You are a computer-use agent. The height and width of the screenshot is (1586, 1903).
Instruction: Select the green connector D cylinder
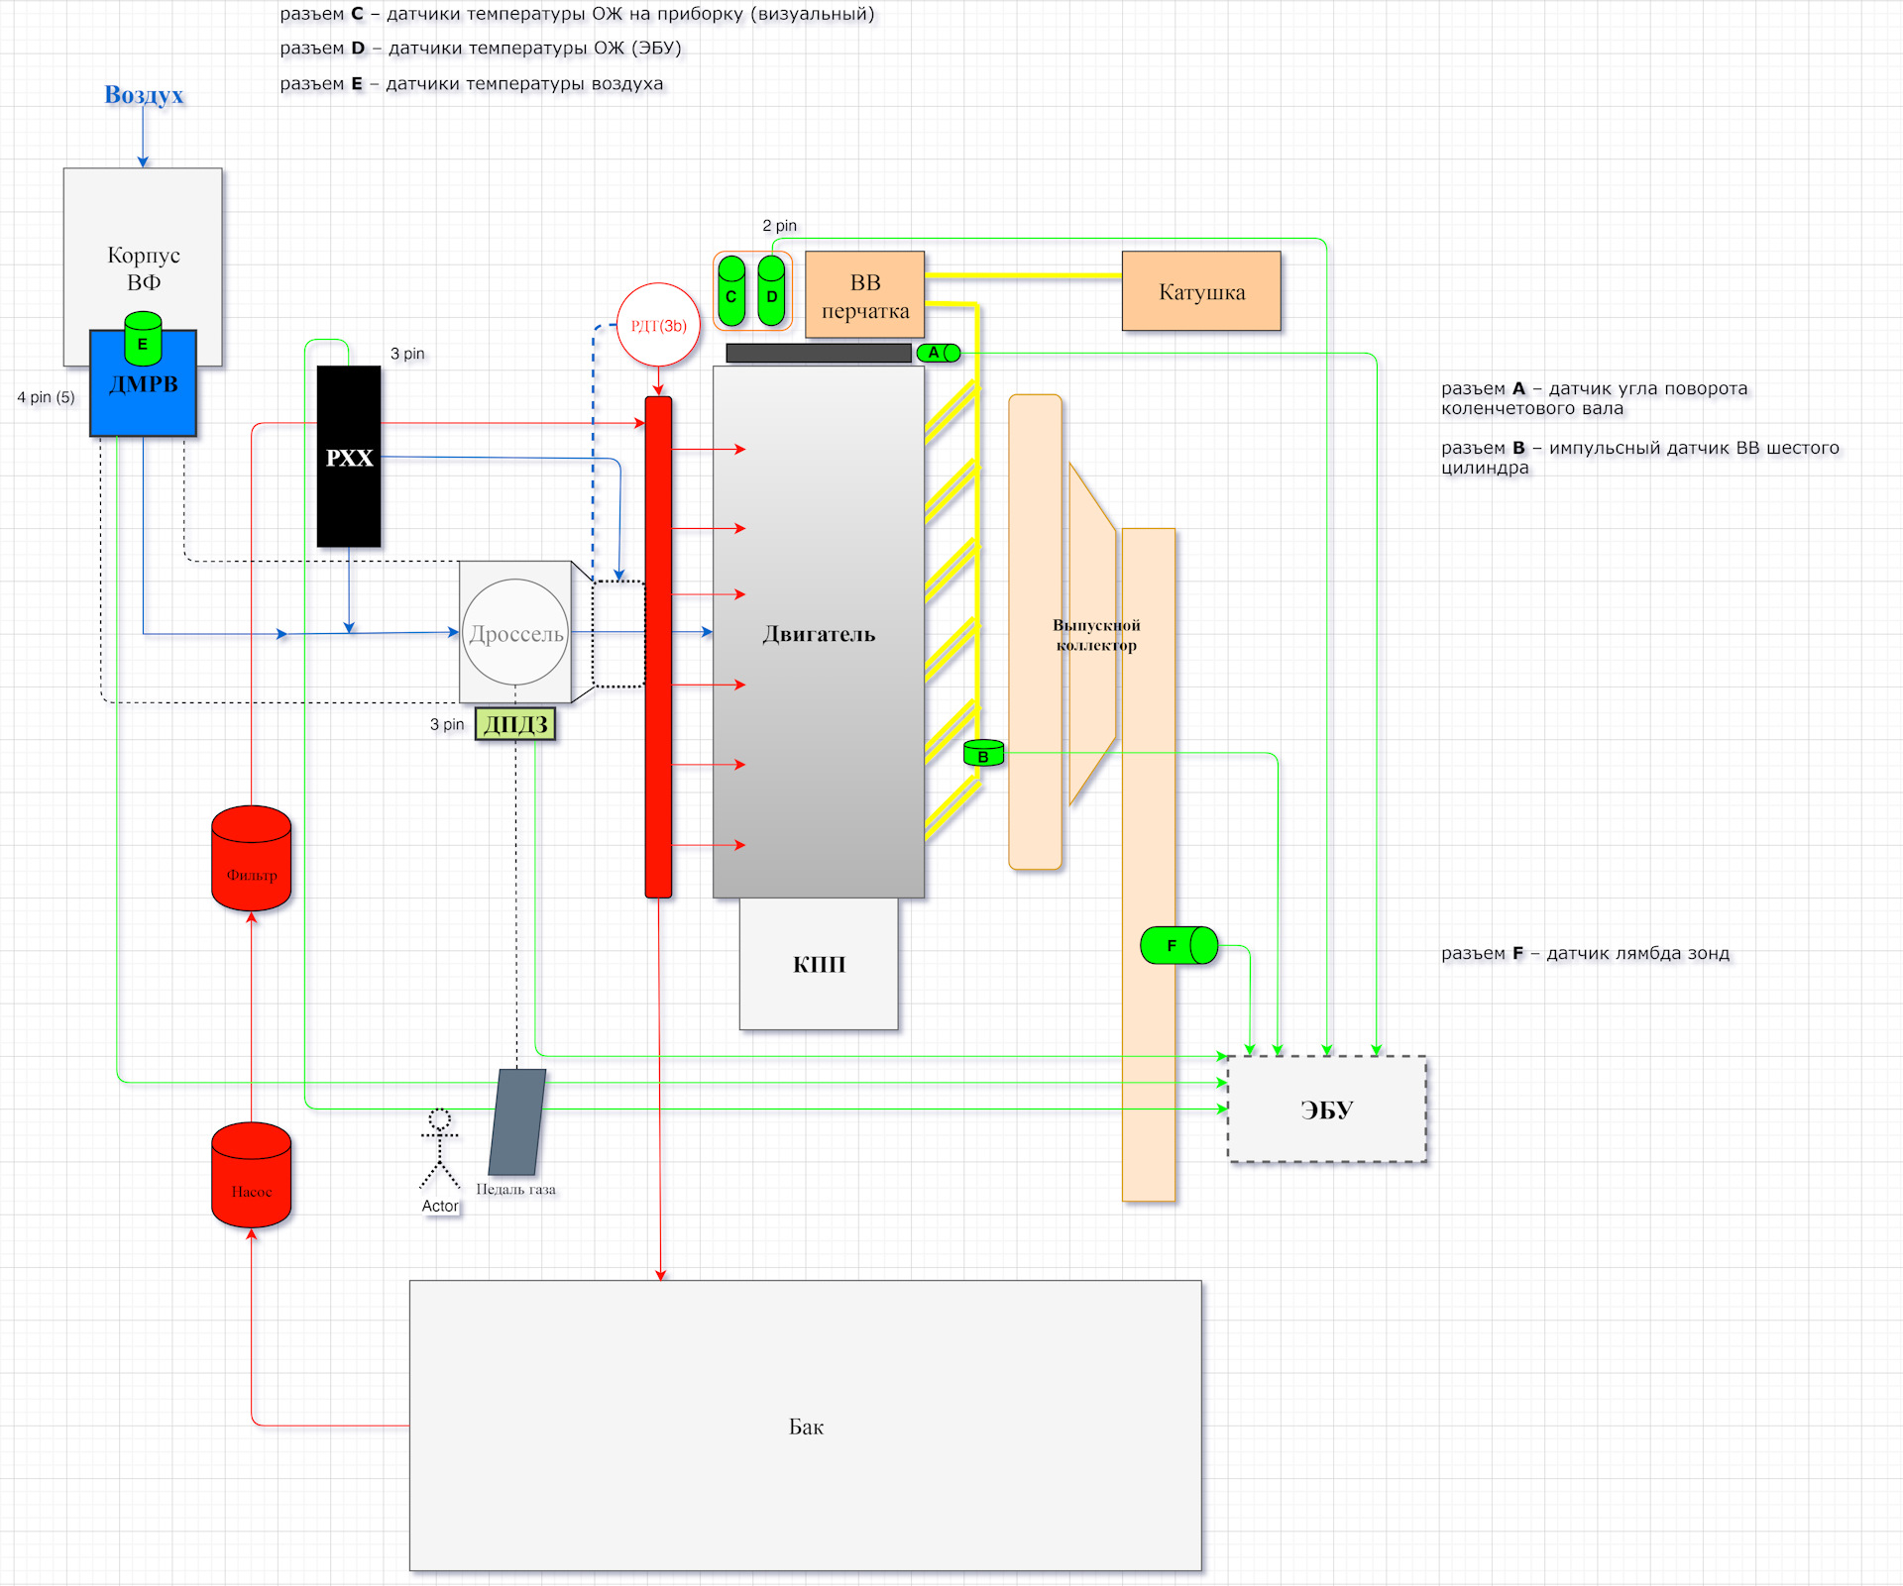click(x=771, y=291)
